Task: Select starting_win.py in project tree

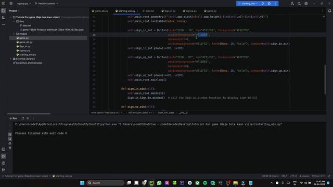Action: 26,55
